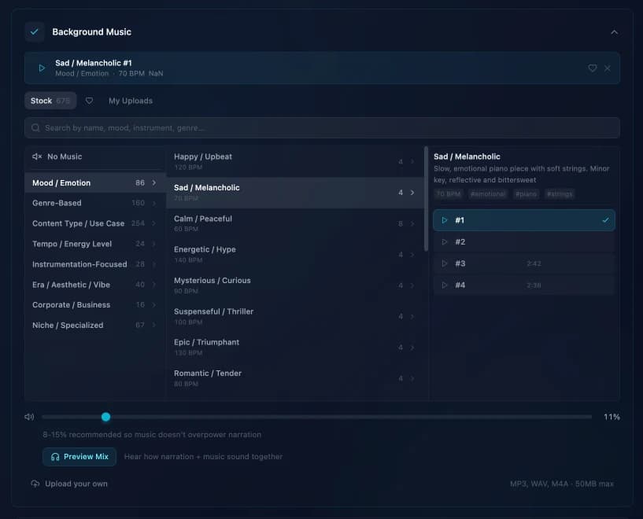Screen dimensions: 643x519
Task: Select track #2 row
Action: pyautogui.click(x=524, y=242)
